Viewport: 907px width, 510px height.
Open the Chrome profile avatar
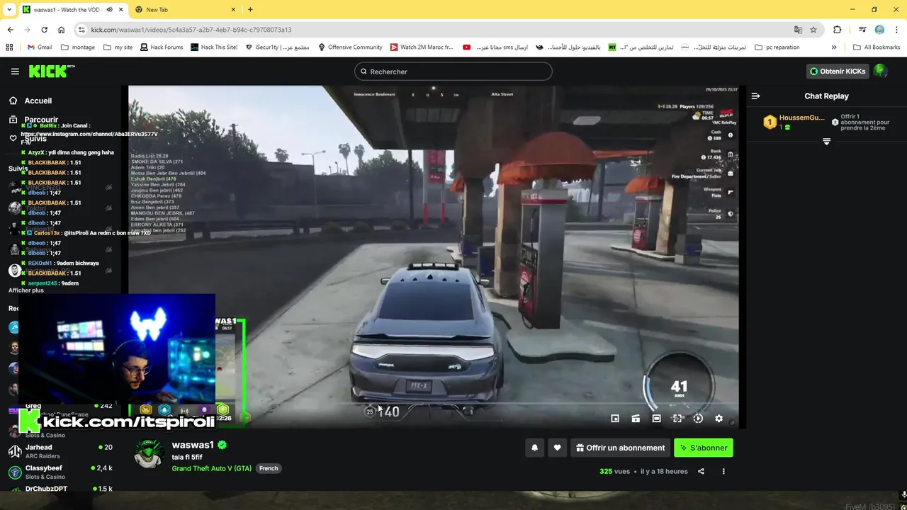pyautogui.click(x=879, y=30)
